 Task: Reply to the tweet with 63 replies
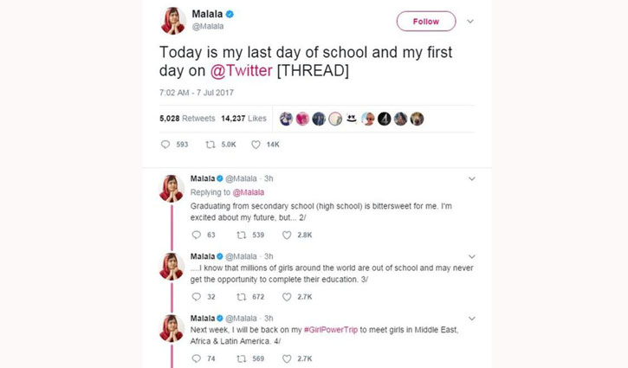197,235
